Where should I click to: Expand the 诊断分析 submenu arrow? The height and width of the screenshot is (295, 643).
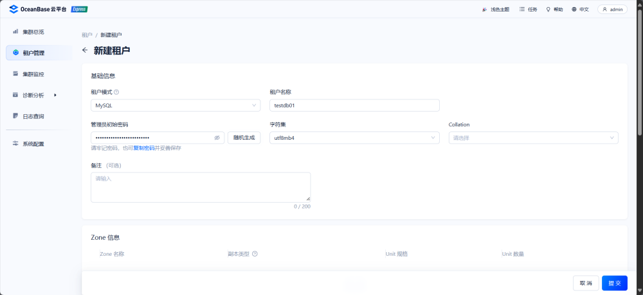[x=55, y=95]
